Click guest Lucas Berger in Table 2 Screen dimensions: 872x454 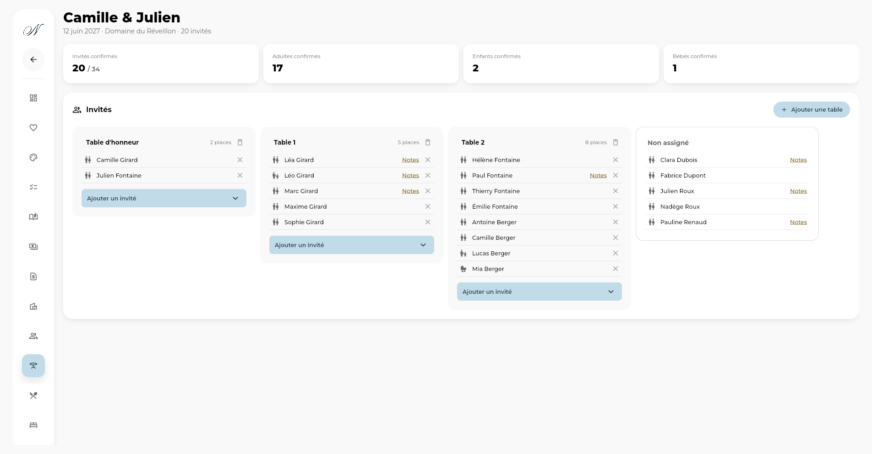(x=491, y=253)
